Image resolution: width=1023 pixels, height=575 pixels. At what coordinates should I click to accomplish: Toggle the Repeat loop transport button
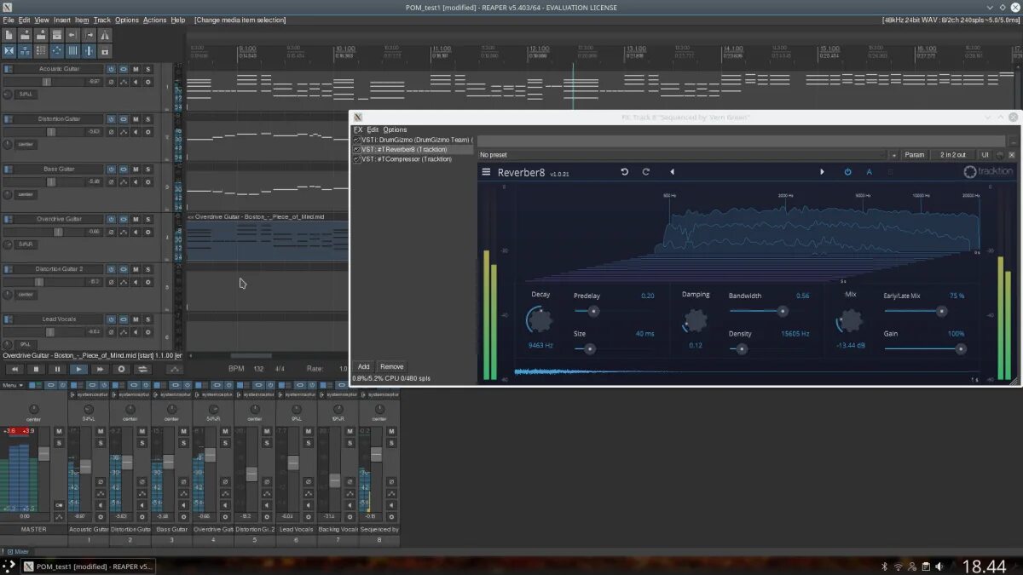tap(142, 369)
